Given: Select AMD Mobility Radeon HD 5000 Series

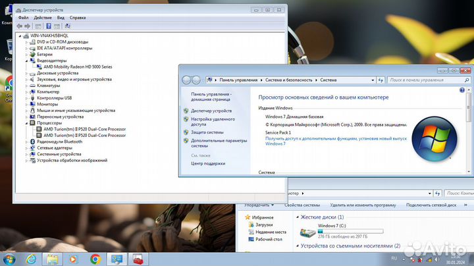Looking at the screenshot, I should (x=78, y=66).
